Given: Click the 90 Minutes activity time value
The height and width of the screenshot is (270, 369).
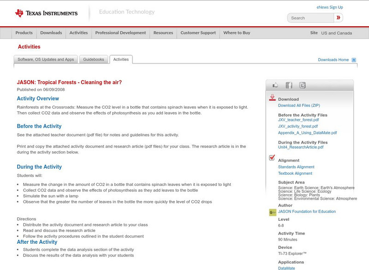Looking at the screenshot, I should [x=287, y=240].
